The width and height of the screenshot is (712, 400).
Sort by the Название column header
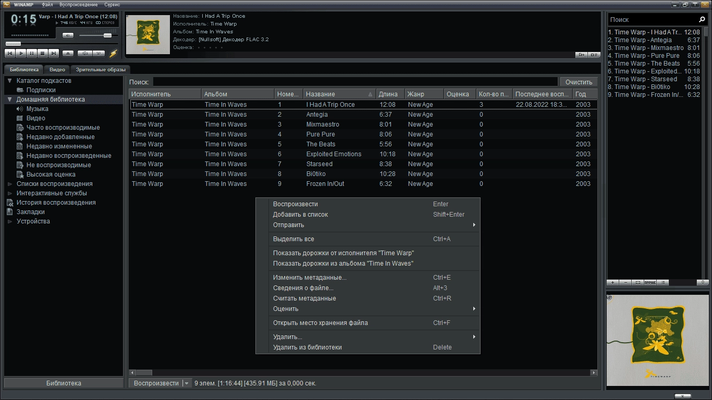pos(340,94)
